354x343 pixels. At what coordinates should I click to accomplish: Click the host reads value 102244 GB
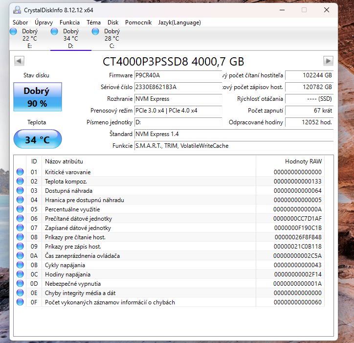tap(310, 75)
